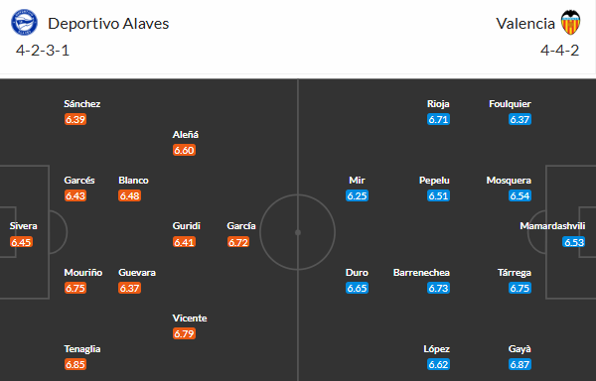The image size is (596, 381).
Task: Click Mir's 6.25 rating badge
Action: [357, 195]
